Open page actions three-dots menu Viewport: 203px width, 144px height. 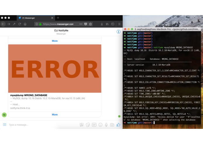[81, 24]
